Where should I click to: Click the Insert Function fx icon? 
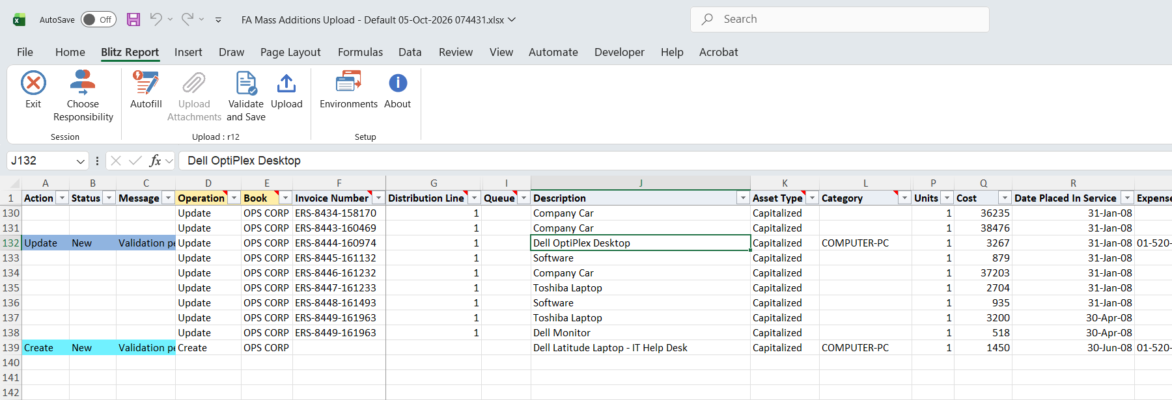(155, 161)
